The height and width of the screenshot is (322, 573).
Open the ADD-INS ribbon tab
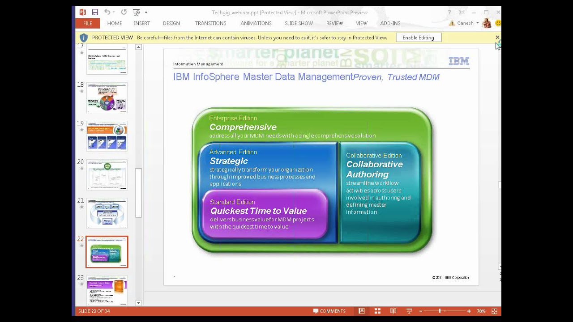pyautogui.click(x=390, y=23)
